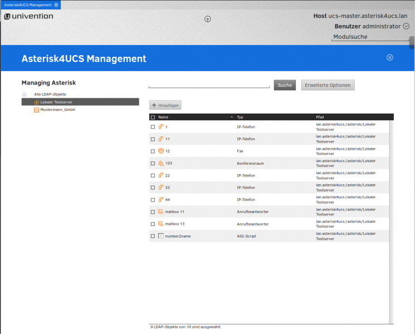Click the Fax type cell

point(240,151)
